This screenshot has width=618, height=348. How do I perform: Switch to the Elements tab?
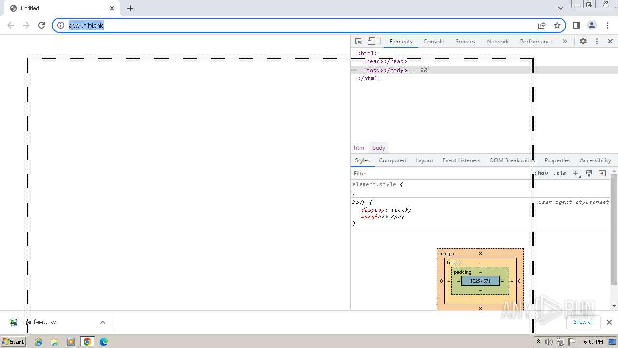pyautogui.click(x=401, y=42)
